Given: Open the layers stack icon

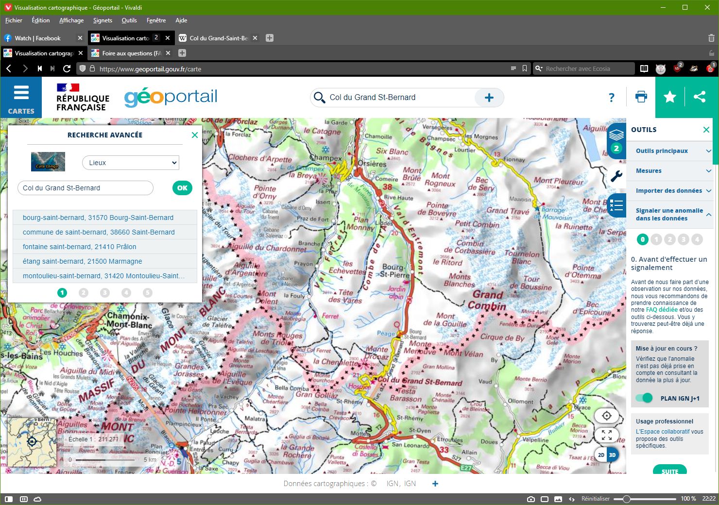Looking at the screenshot, I should coord(616,135).
